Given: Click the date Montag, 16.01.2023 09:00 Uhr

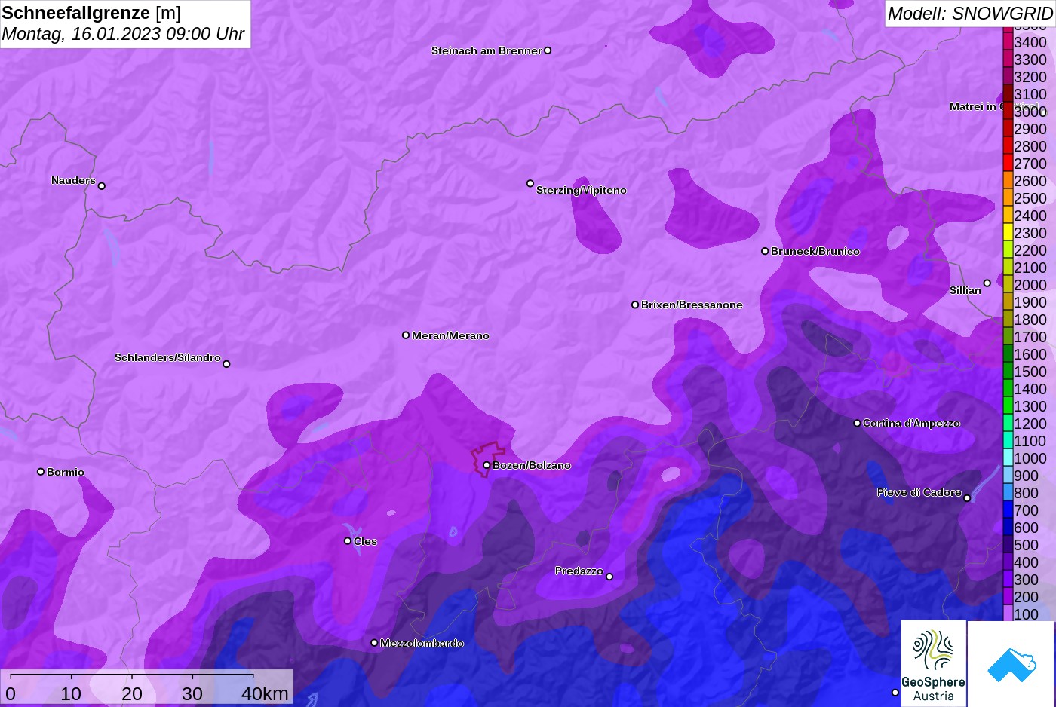Looking at the screenshot, I should (123, 34).
